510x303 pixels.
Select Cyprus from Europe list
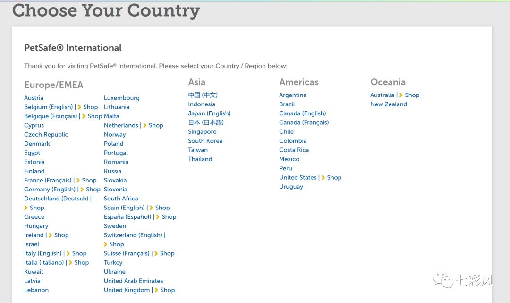pos(34,125)
